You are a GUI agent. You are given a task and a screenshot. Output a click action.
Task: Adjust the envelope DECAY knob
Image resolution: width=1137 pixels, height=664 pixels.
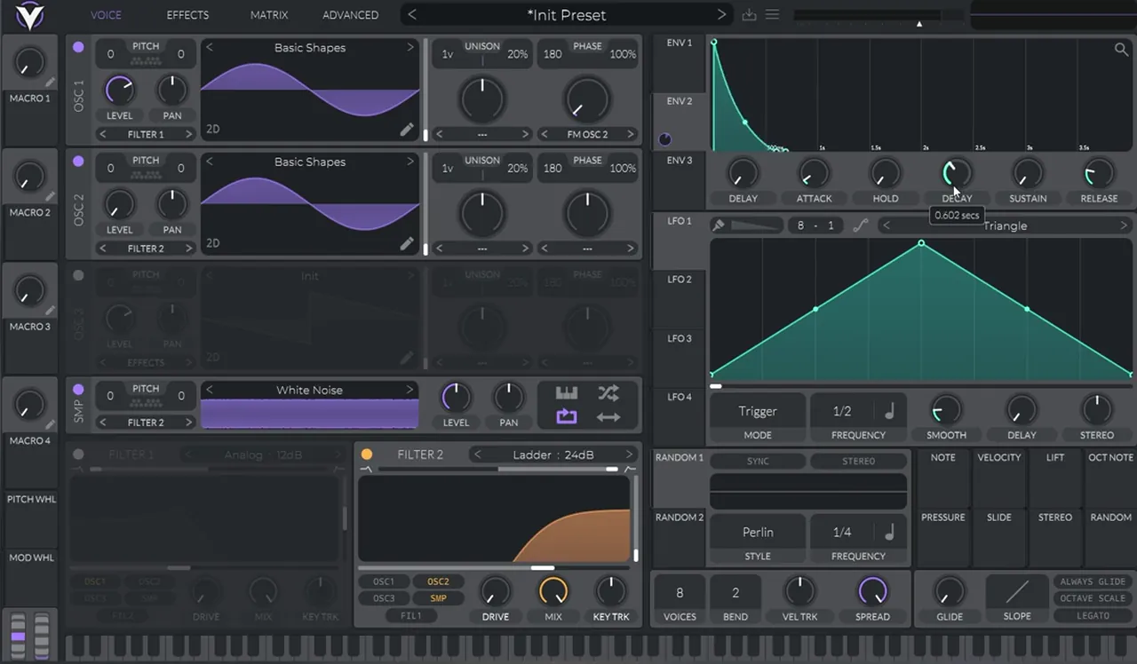pyautogui.click(x=957, y=173)
